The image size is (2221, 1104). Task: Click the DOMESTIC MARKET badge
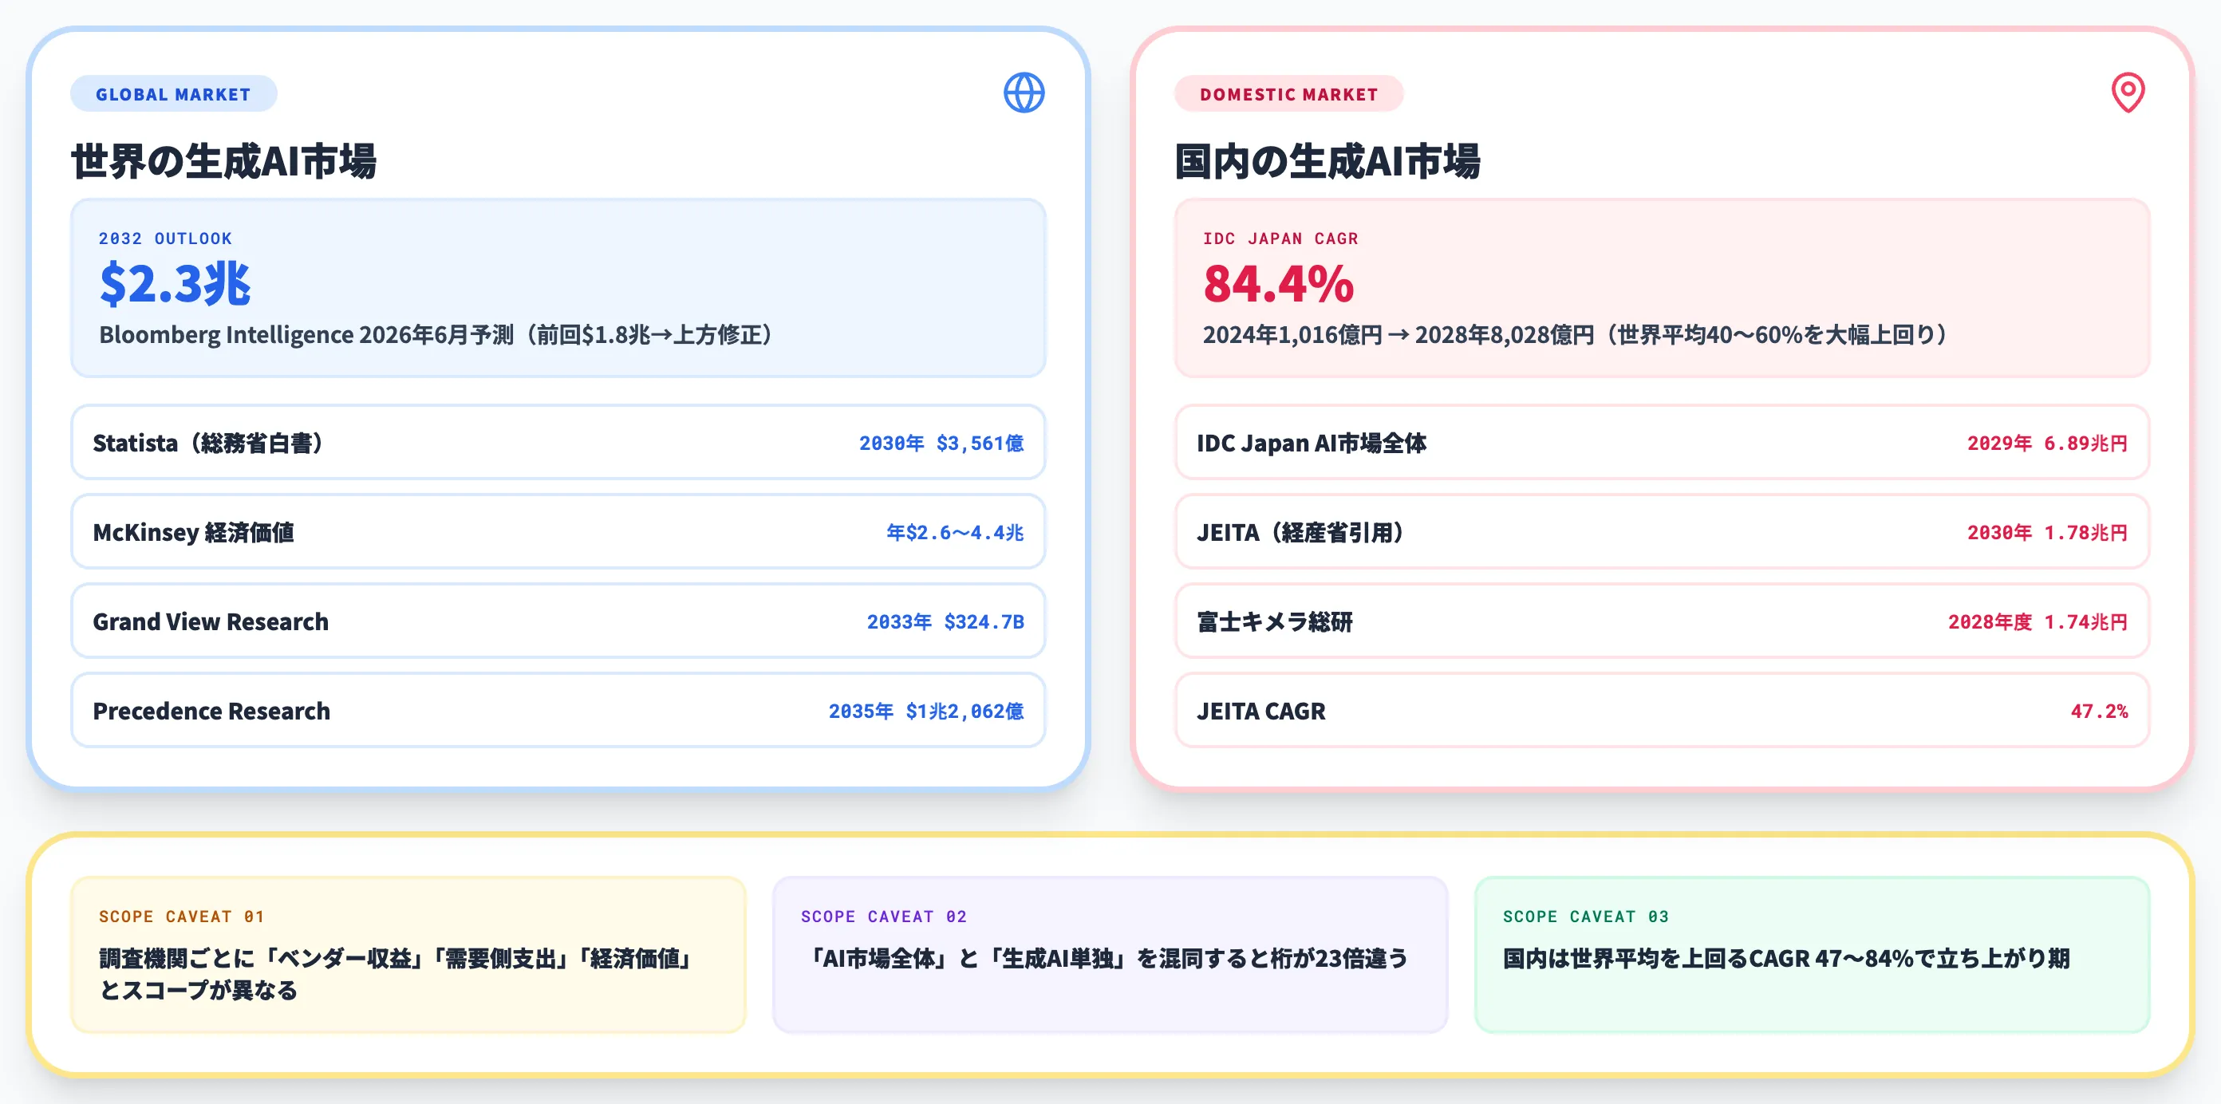pos(1288,94)
